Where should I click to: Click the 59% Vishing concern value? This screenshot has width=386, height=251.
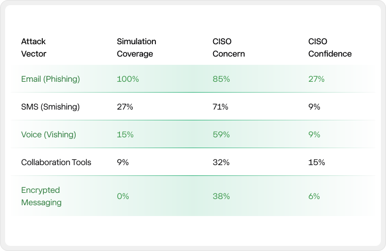222,135
